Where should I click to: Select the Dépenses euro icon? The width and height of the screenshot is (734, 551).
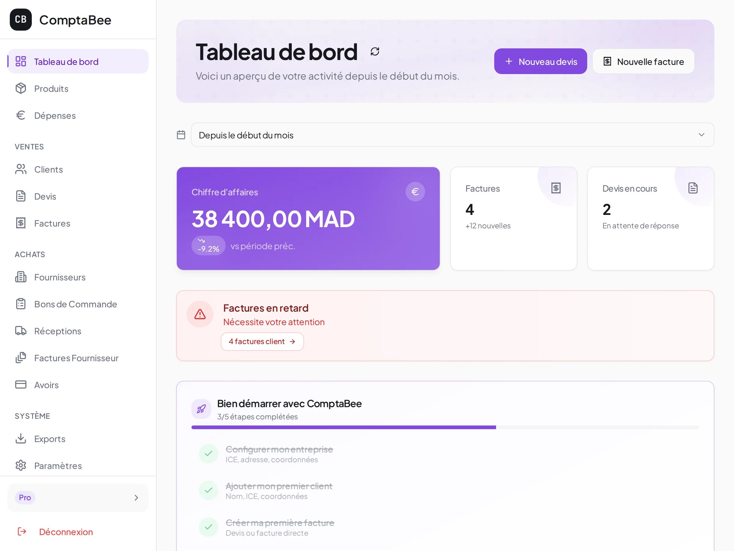click(20, 115)
